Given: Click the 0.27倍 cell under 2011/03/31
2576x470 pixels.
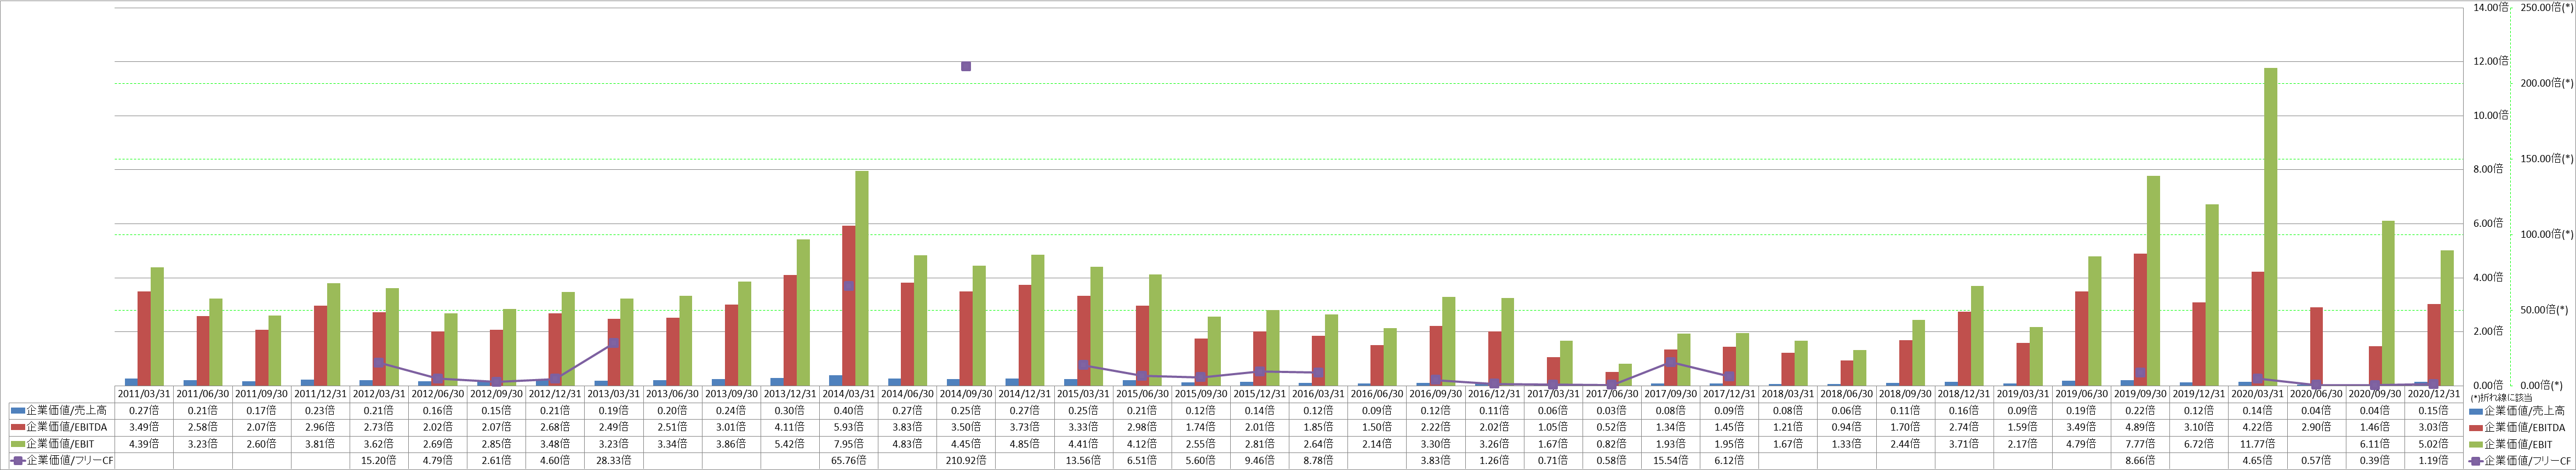Looking at the screenshot, I should 145,411.
